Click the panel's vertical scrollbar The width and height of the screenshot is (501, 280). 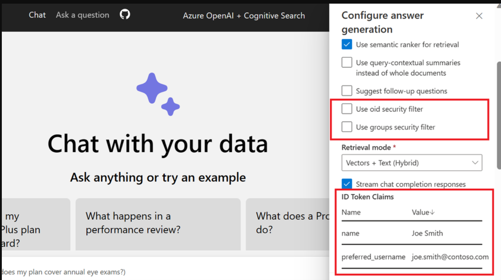(499, 115)
